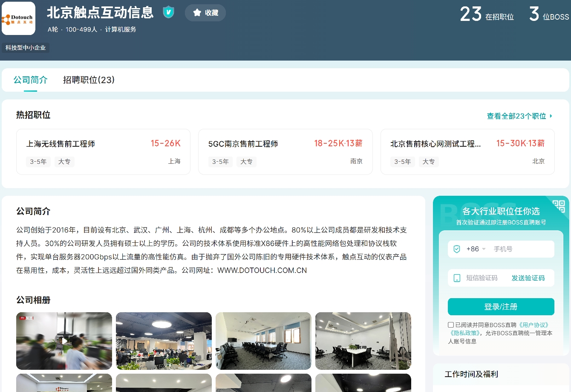The image size is (571, 392).
Task: Click the 手机号 input field
Action: 522,249
